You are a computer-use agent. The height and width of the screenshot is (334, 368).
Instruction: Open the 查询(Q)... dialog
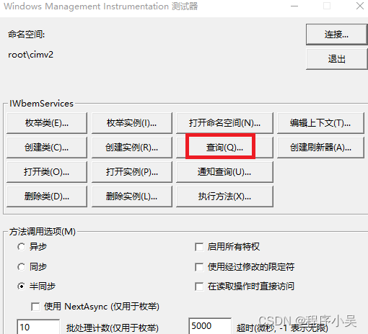[x=224, y=148]
